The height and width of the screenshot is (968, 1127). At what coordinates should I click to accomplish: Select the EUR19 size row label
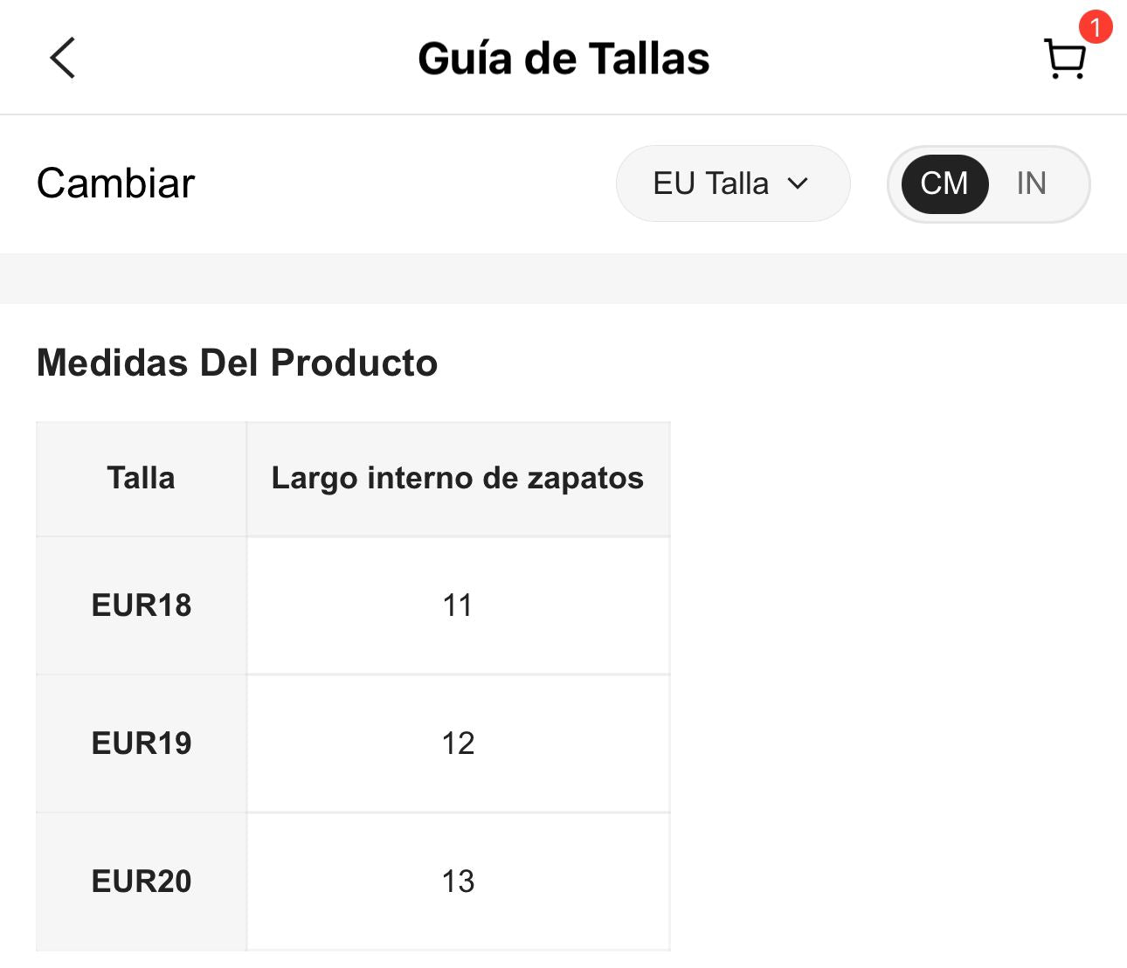click(x=142, y=743)
